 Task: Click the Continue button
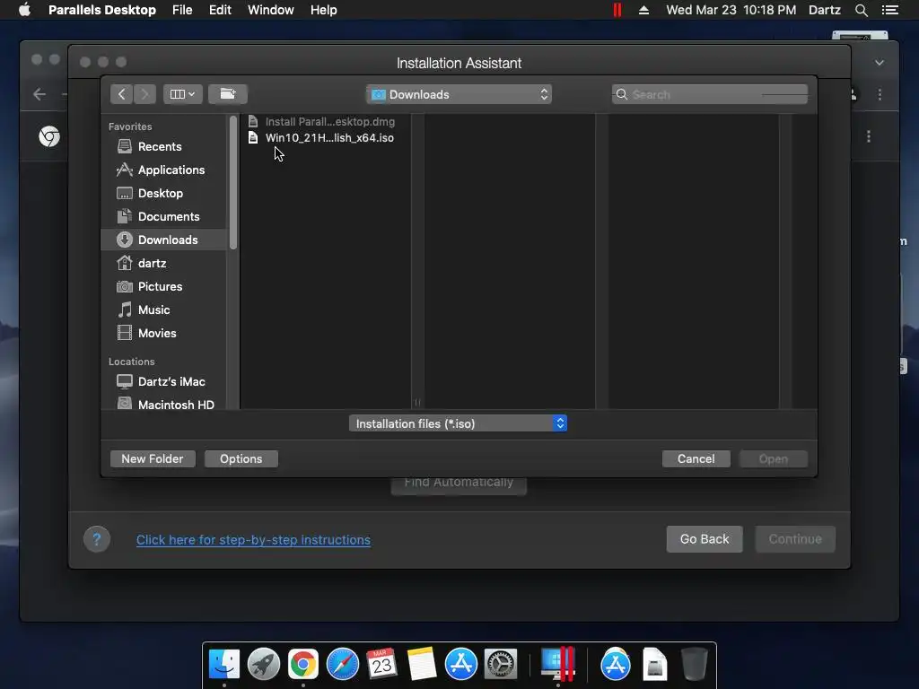795,539
